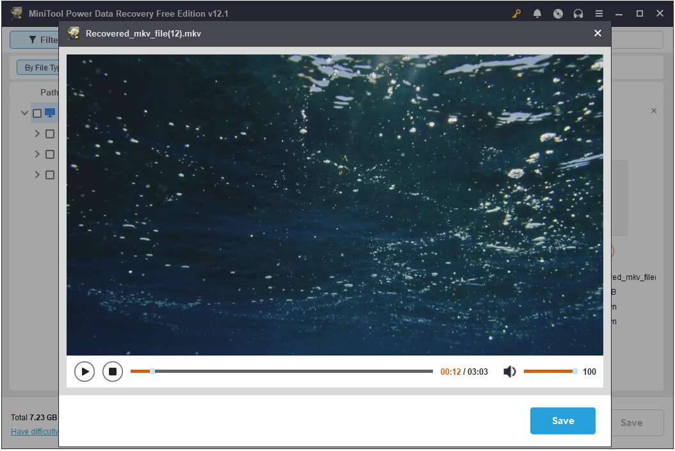Expand the third child tree item
This screenshot has height=451, width=675.
click(37, 175)
